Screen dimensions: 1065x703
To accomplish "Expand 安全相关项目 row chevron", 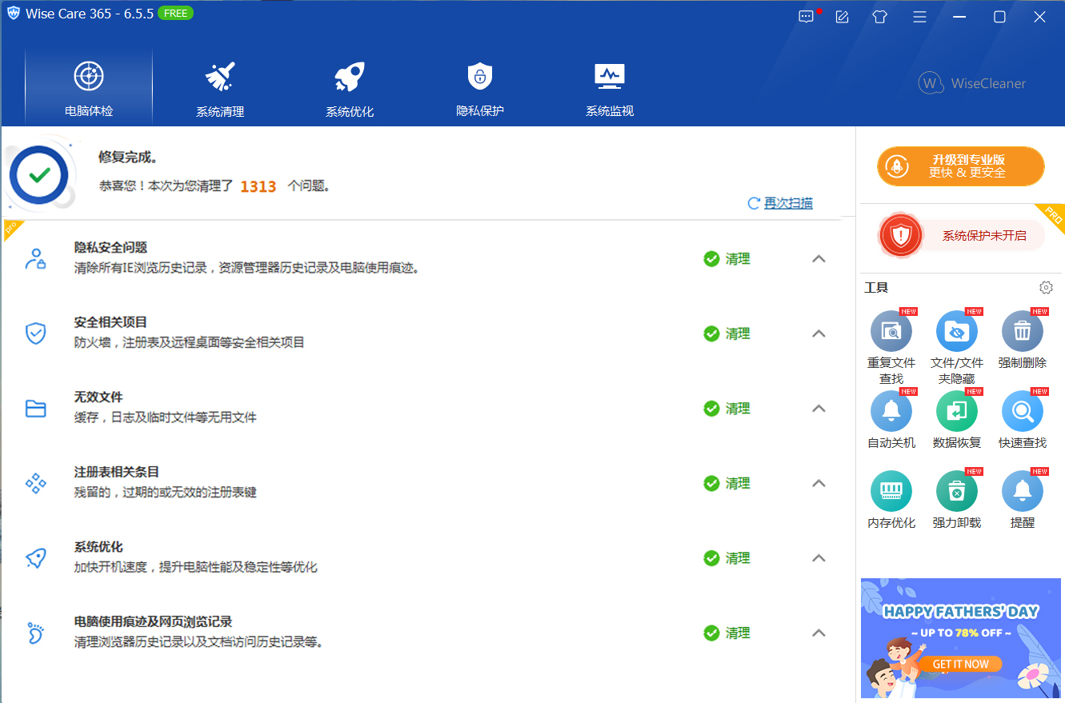I will pos(819,334).
